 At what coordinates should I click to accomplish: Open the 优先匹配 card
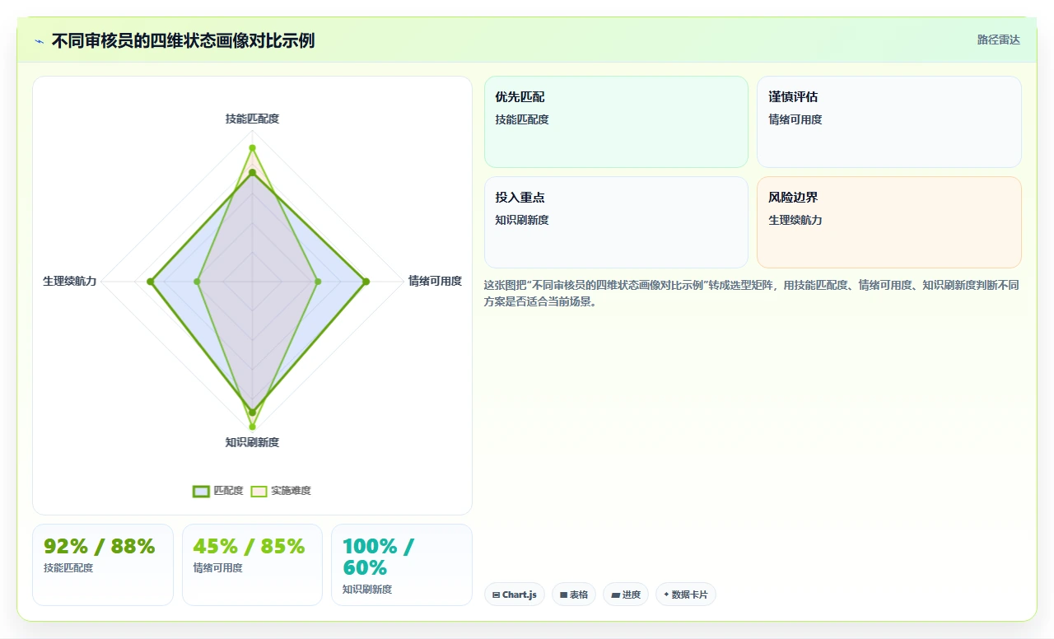tap(616, 122)
